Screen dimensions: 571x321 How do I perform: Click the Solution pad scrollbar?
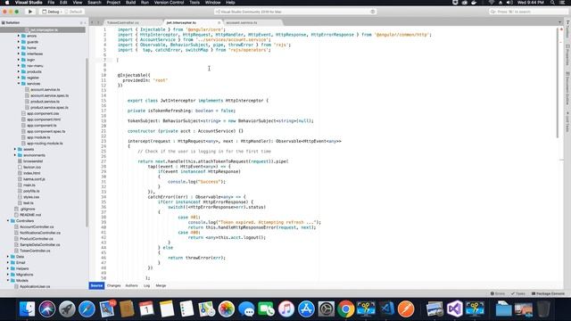point(87,142)
